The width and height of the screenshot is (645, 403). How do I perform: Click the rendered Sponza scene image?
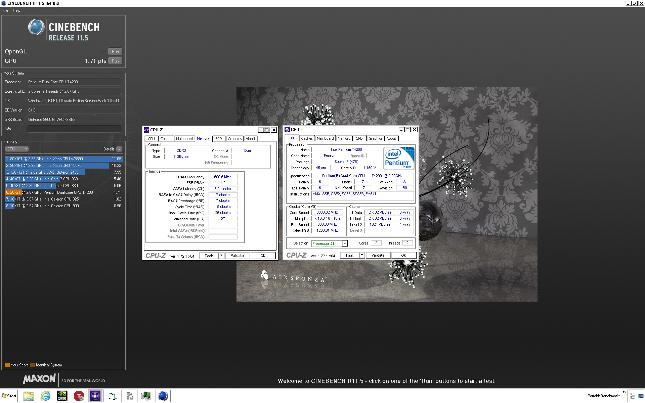coord(387,194)
